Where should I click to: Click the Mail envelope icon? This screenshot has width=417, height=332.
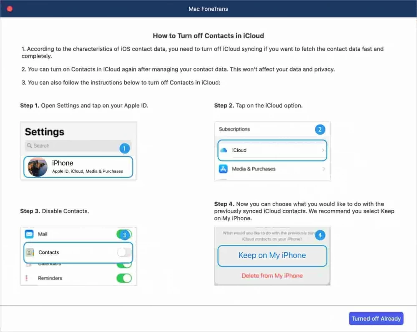point(29,234)
